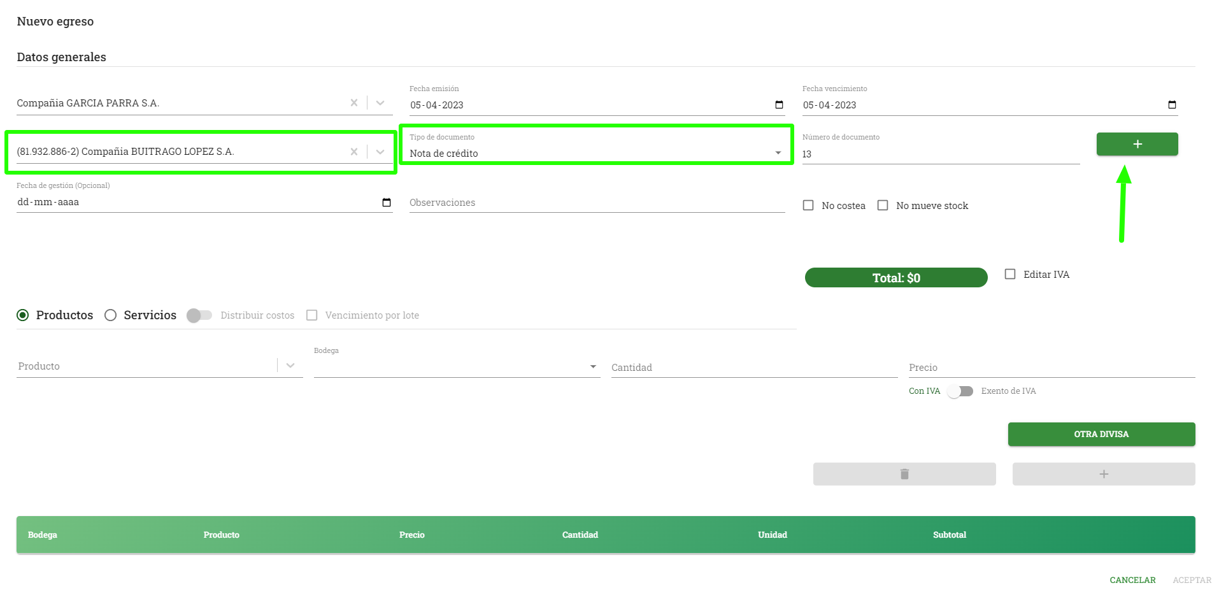The image size is (1212, 597).
Task: Click the Observaciones text field
Action: pos(597,203)
